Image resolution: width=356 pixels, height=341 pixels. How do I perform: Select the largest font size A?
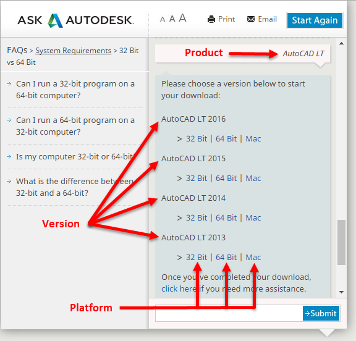(x=182, y=18)
